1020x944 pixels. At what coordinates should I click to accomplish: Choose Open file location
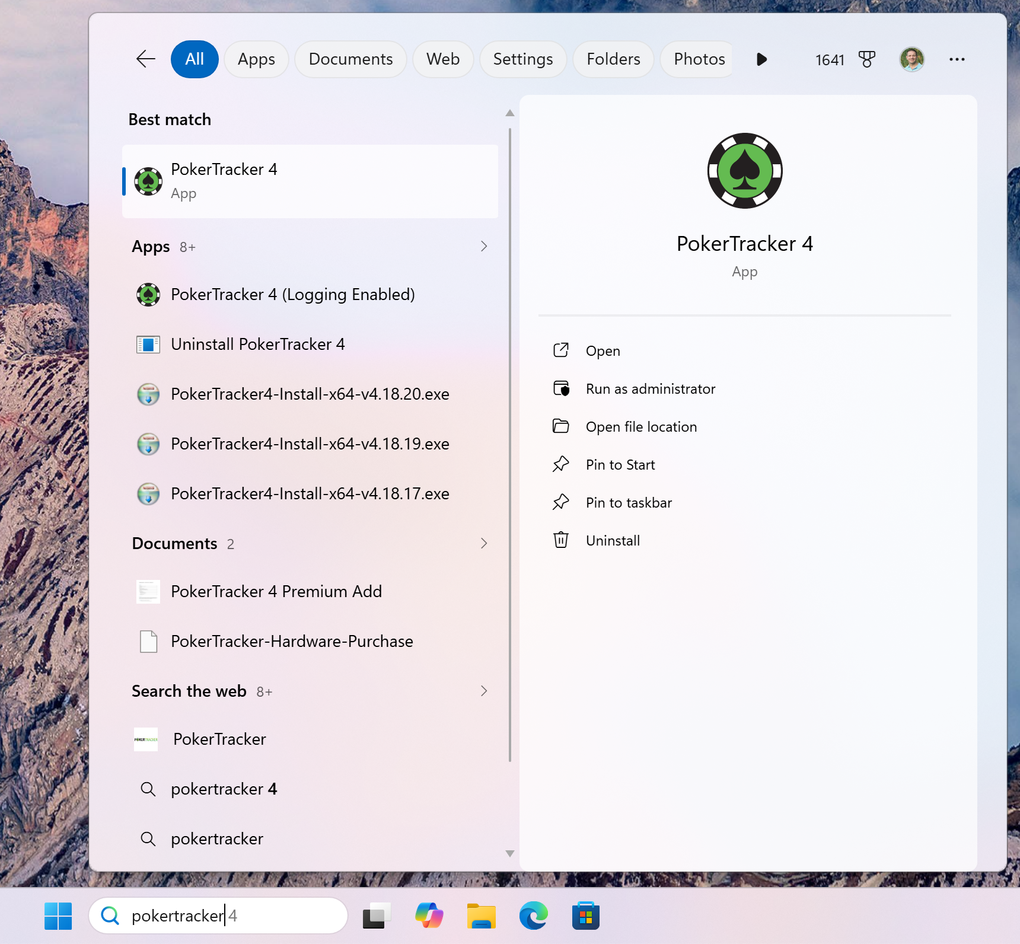pos(744,427)
